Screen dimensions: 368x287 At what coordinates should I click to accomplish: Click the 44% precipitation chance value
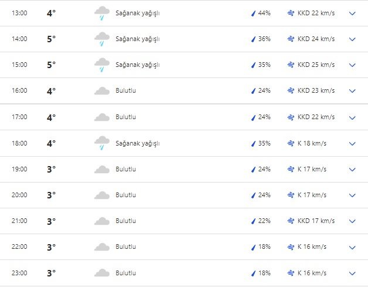click(x=264, y=13)
